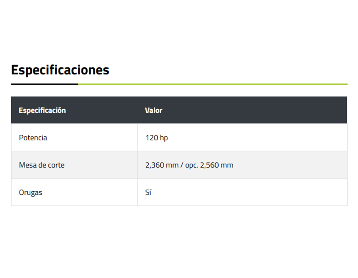The width and height of the screenshot is (358, 278).
Task: Click the "Sí" value for Orugas
Action: point(148,193)
